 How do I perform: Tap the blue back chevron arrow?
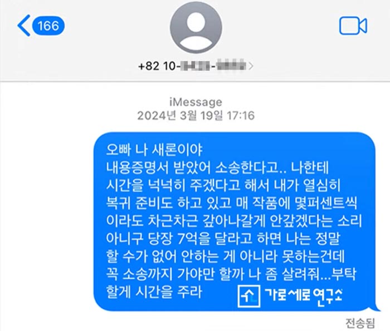24,26
